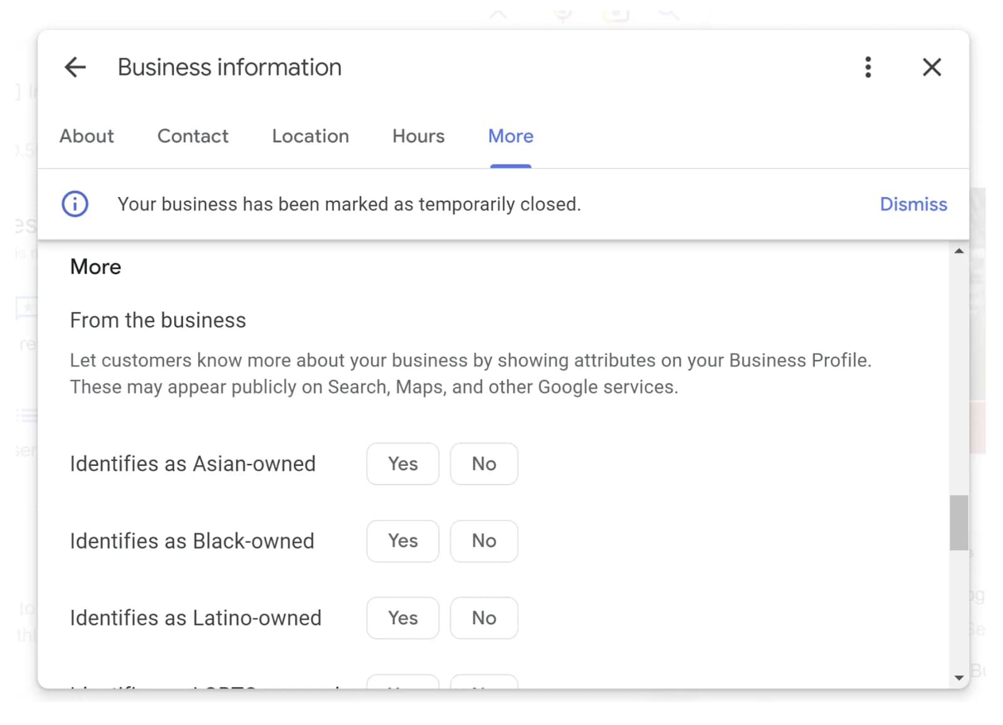Click the scrollbar down arrow
Screen dimensions: 1003x725
coord(958,677)
